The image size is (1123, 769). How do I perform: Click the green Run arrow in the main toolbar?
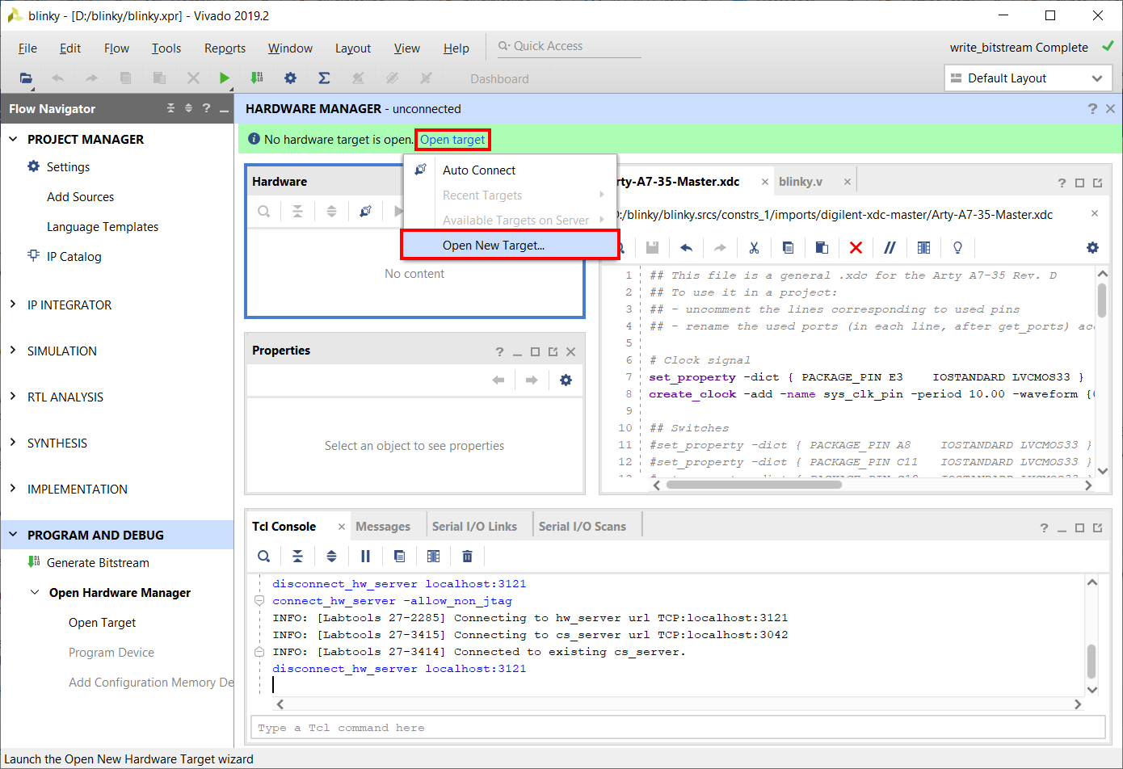point(225,78)
